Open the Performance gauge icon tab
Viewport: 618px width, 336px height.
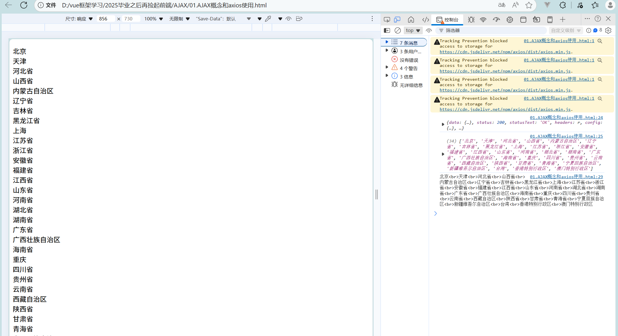496,20
